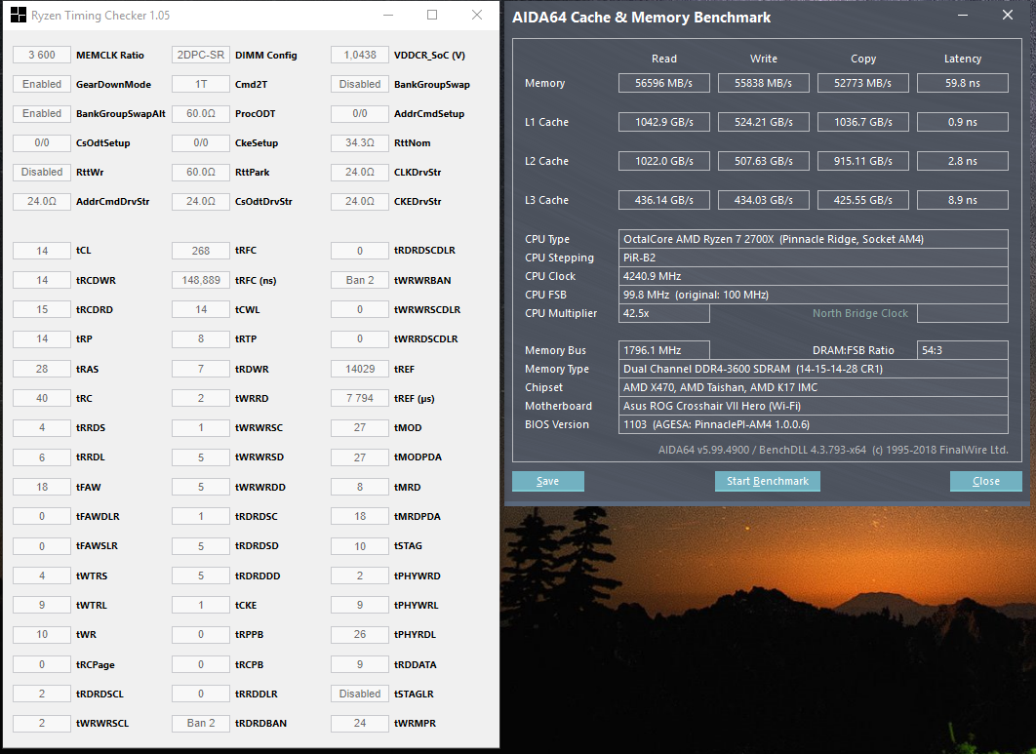
Task: Click the tREF (µs) value 7 794
Action: point(360,398)
